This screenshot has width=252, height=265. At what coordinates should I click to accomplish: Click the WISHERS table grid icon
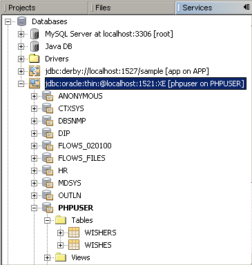74,233
